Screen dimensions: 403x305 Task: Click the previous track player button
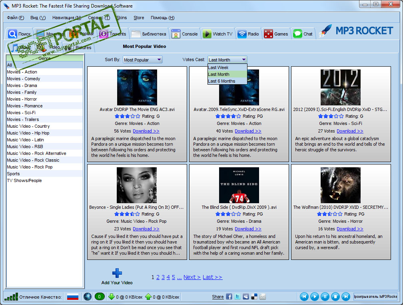click(x=304, y=297)
